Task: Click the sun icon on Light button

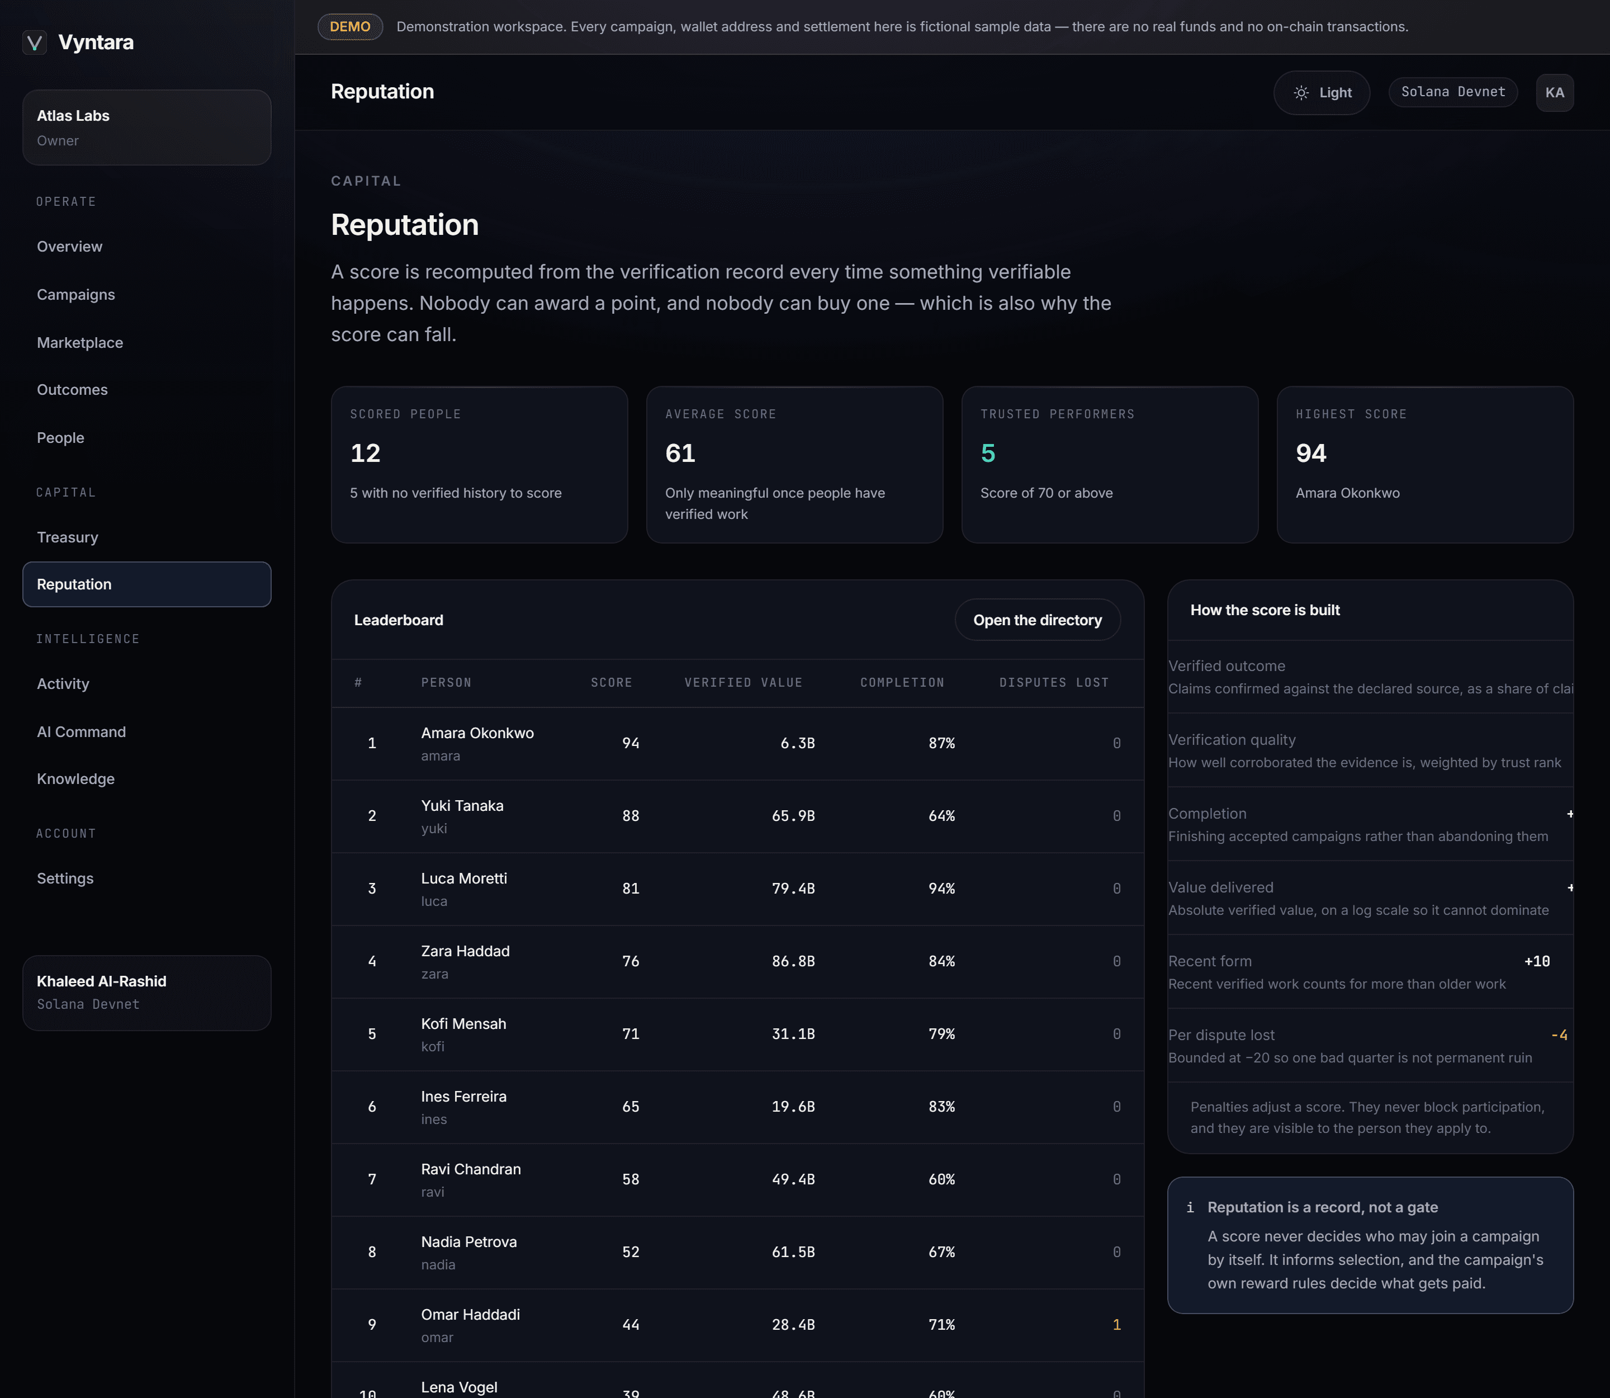Action: 1301,93
